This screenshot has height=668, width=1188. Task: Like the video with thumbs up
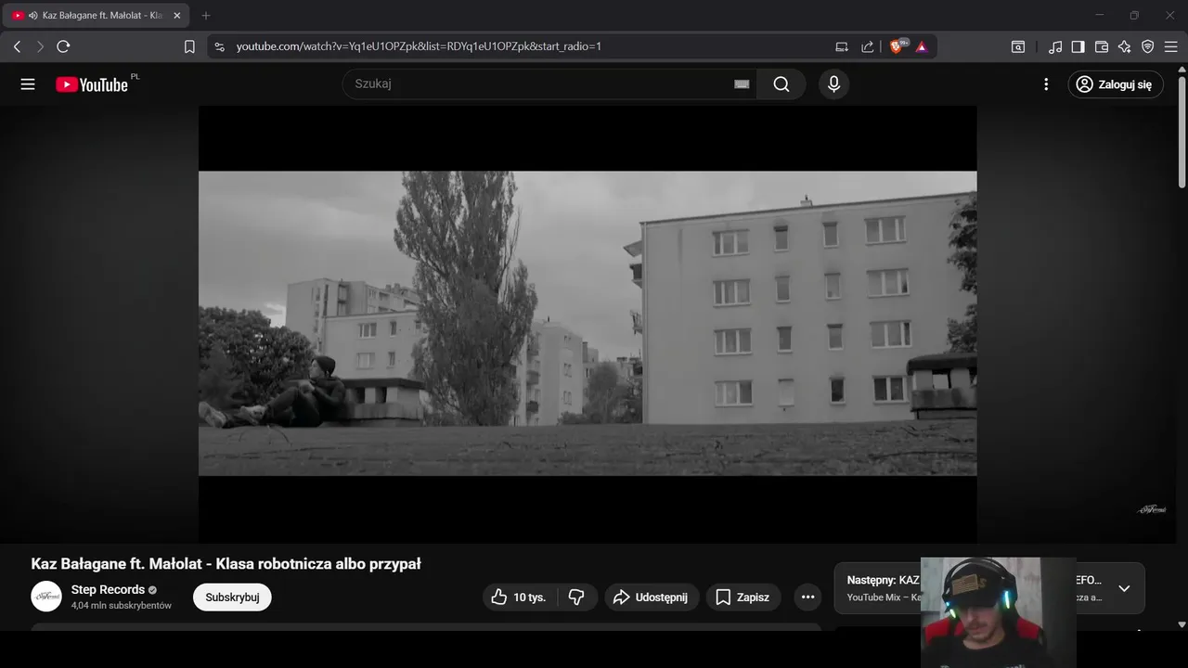click(x=519, y=597)
